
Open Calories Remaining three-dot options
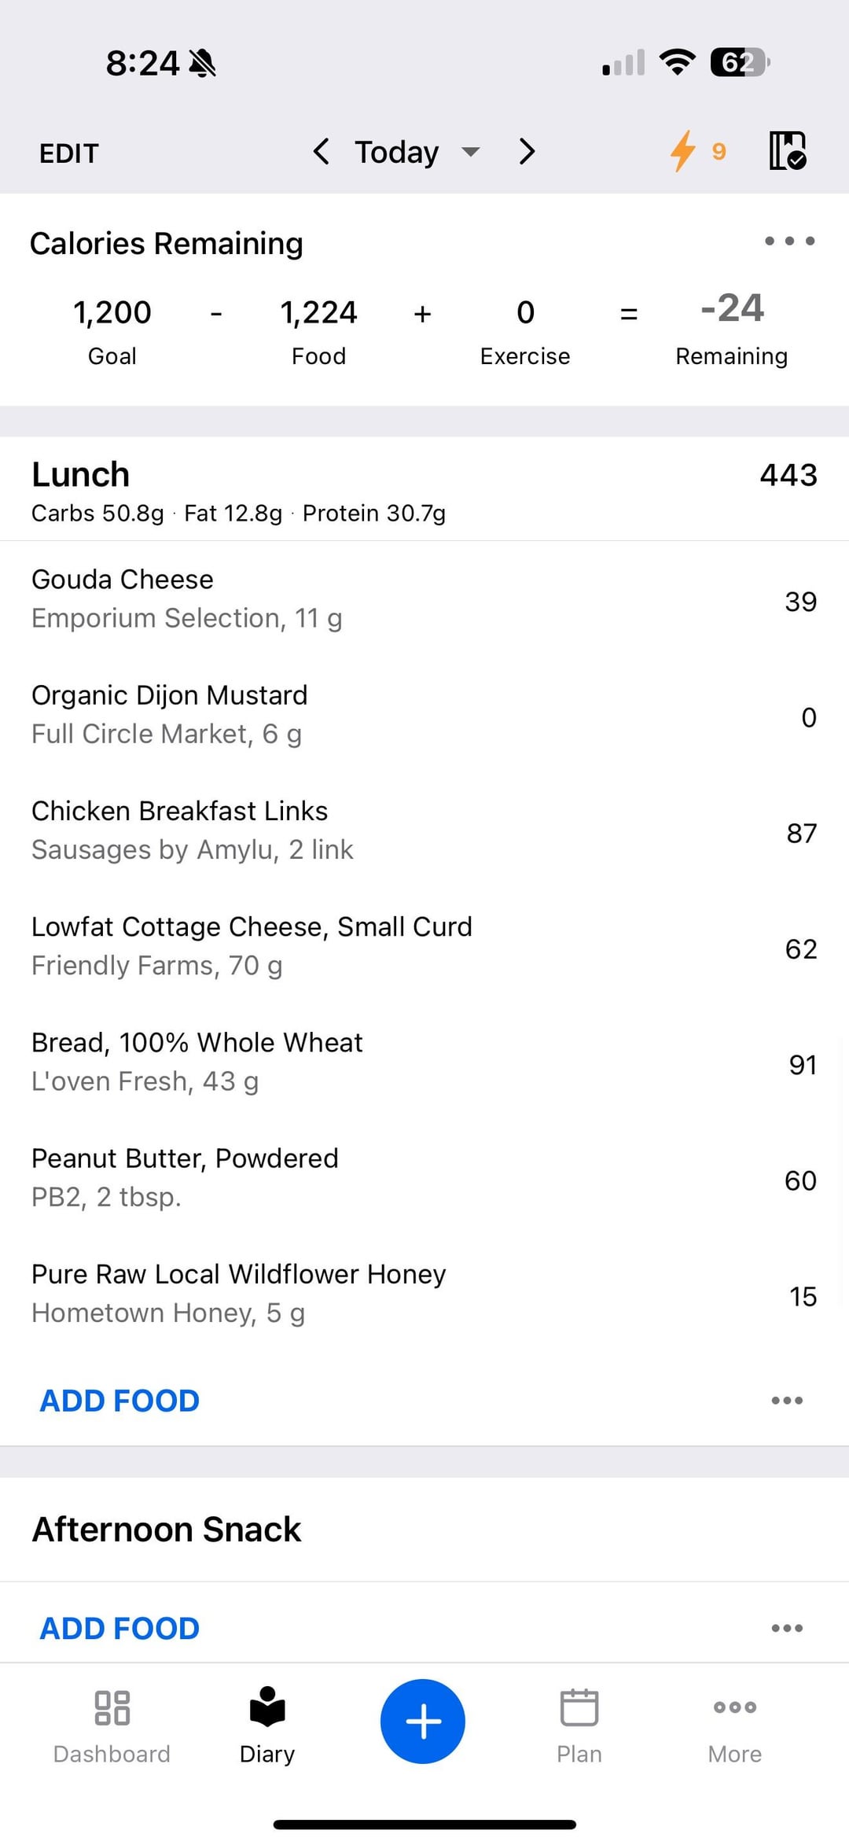[x=789, y=241]
